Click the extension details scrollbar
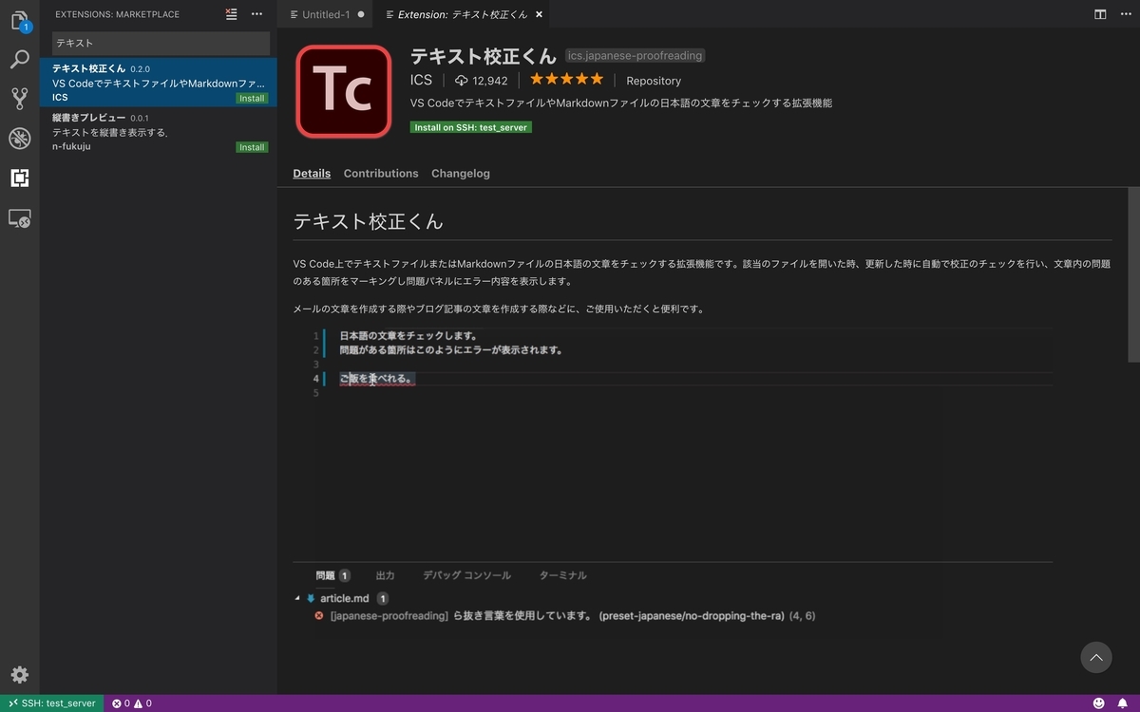 tap(1133, 275)
